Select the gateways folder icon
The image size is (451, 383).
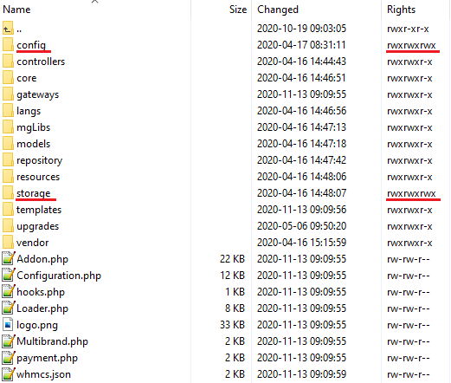tap(8, 94)
